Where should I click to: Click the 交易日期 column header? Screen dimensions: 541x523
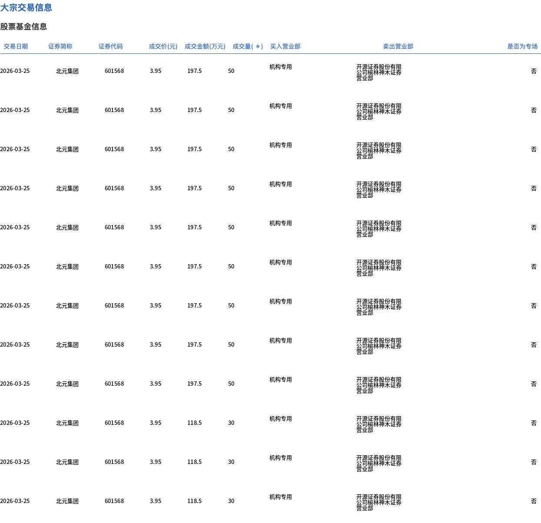(x=16, y=46)
